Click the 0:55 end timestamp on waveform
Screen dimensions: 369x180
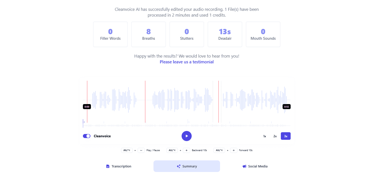[x=286, y=106]
